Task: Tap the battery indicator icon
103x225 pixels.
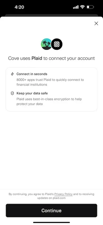Action: 90,7
